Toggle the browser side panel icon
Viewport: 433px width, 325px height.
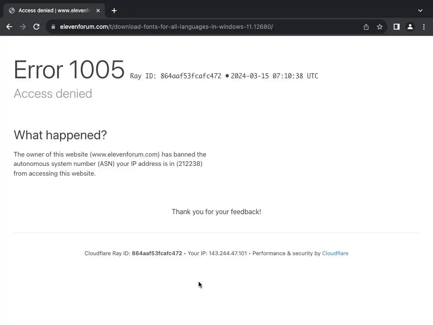point(397,27)
